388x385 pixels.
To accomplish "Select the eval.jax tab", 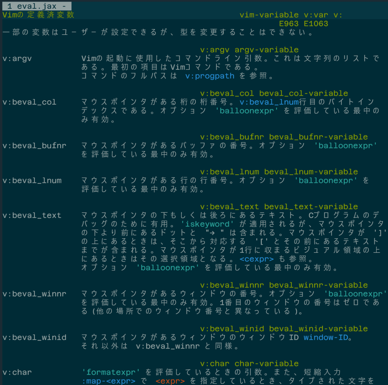I will click(37, 6).
